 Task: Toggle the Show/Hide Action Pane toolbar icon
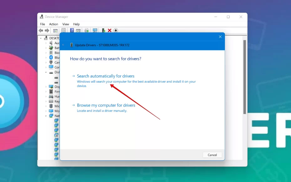coord(78,31)
